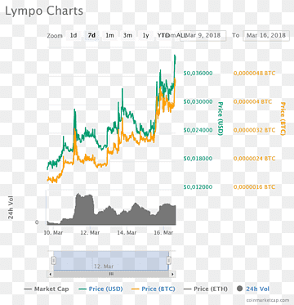Toggle Price (ETH) series in legend
Image resolution: width=294 pixels, height=305 pixels.
pos(206,289)
